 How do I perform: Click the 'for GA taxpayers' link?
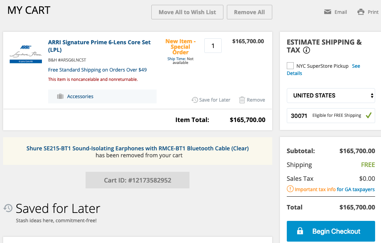tap(356, 189)
